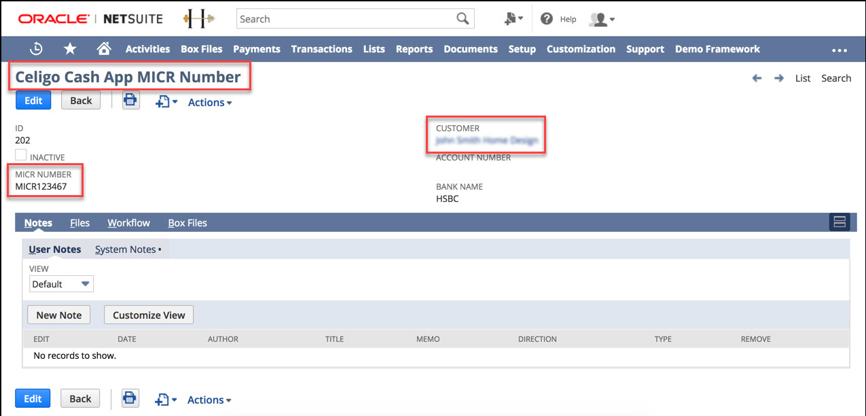Open the Create New icon in header
866x416 pixels.
tap(513, 19)
